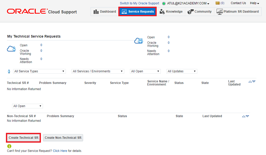Click the cloud icon under My Technical Service Requests
266x155 pixels.
pyautogui.click(x=11, y=49)
